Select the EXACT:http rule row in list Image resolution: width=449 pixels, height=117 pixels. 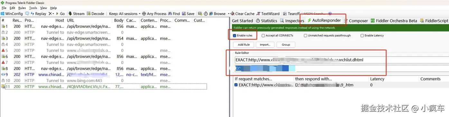(341, 85)
